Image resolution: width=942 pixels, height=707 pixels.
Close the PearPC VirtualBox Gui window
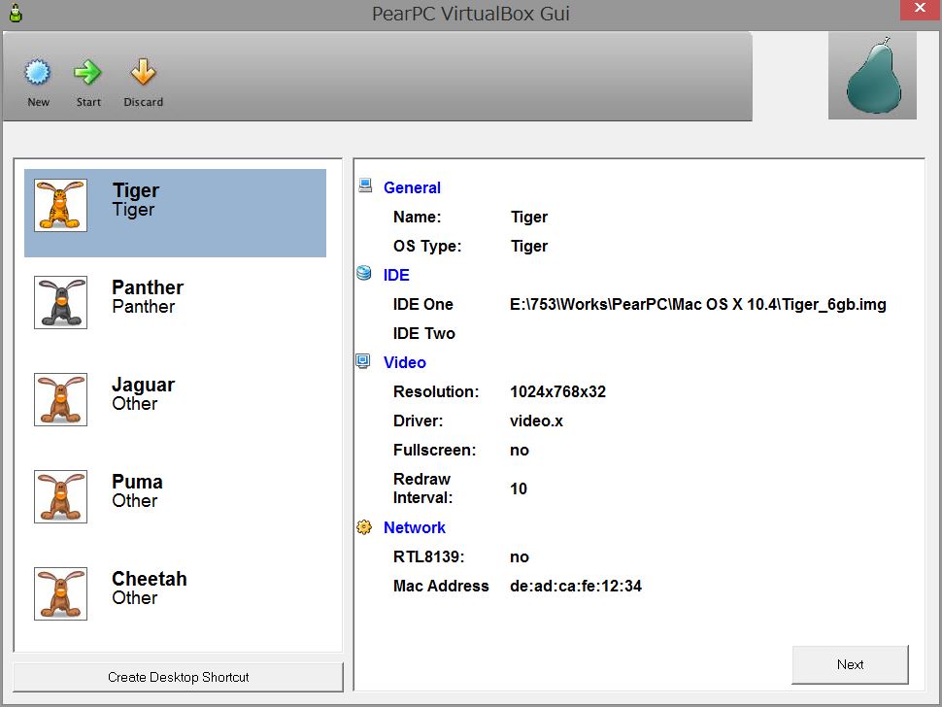point(920,9)
